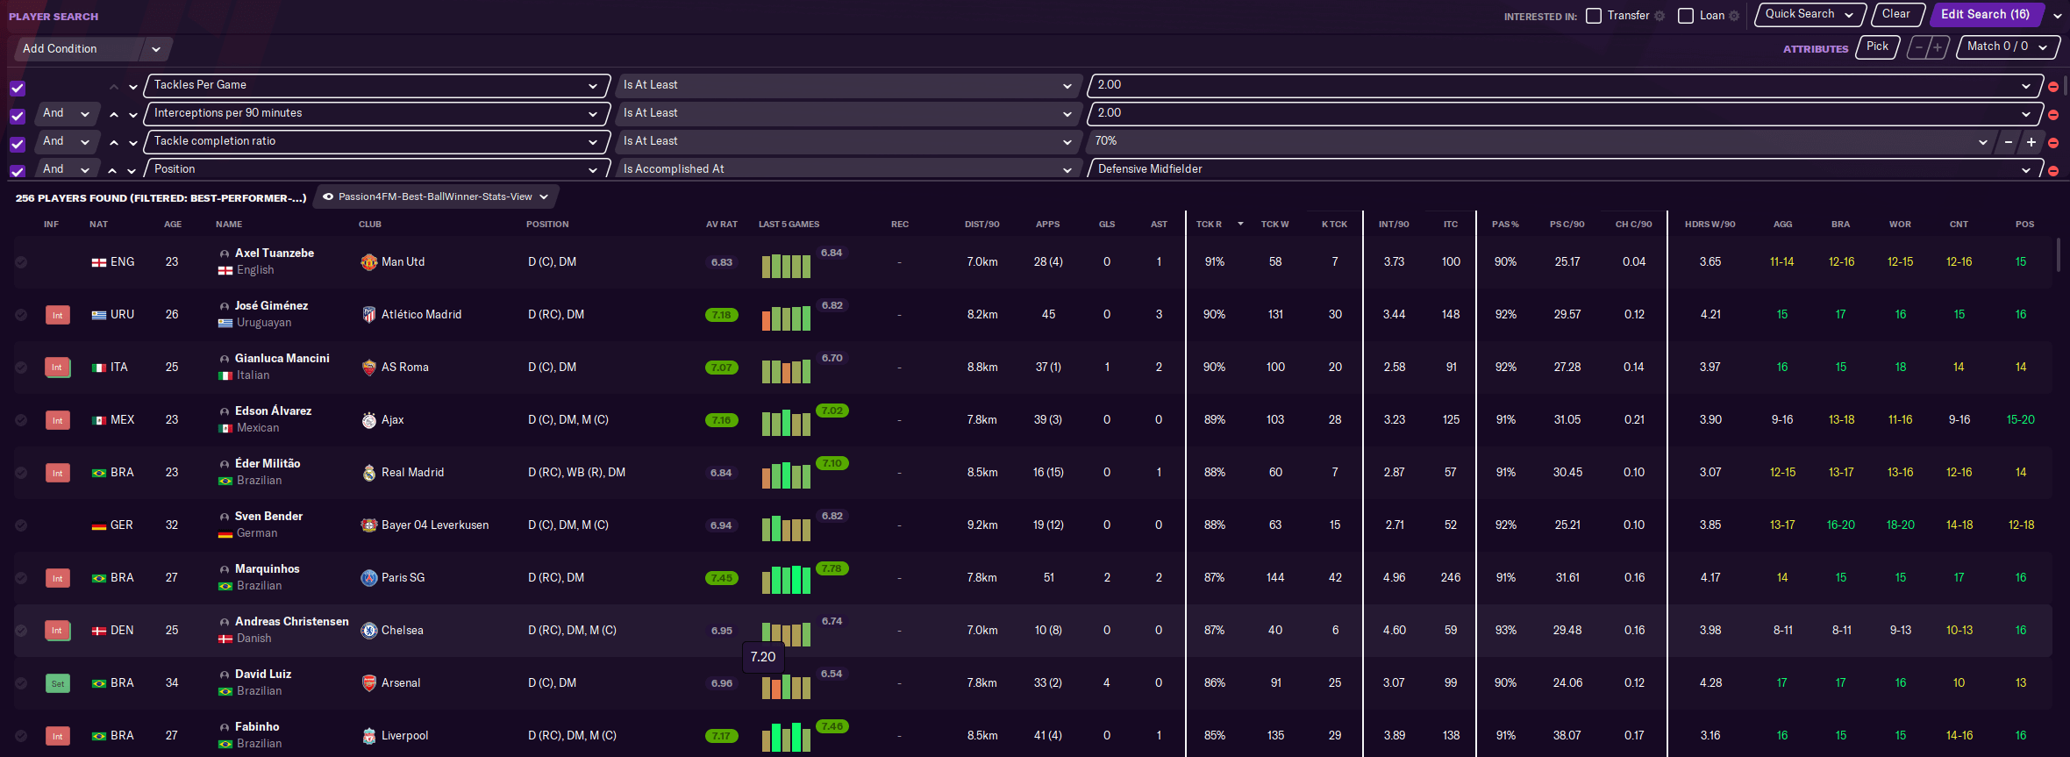Image resolution: width=2070 pixels, height=757 pixels.
Task: Sort by PAS % column header
Action: (1505, 225)
